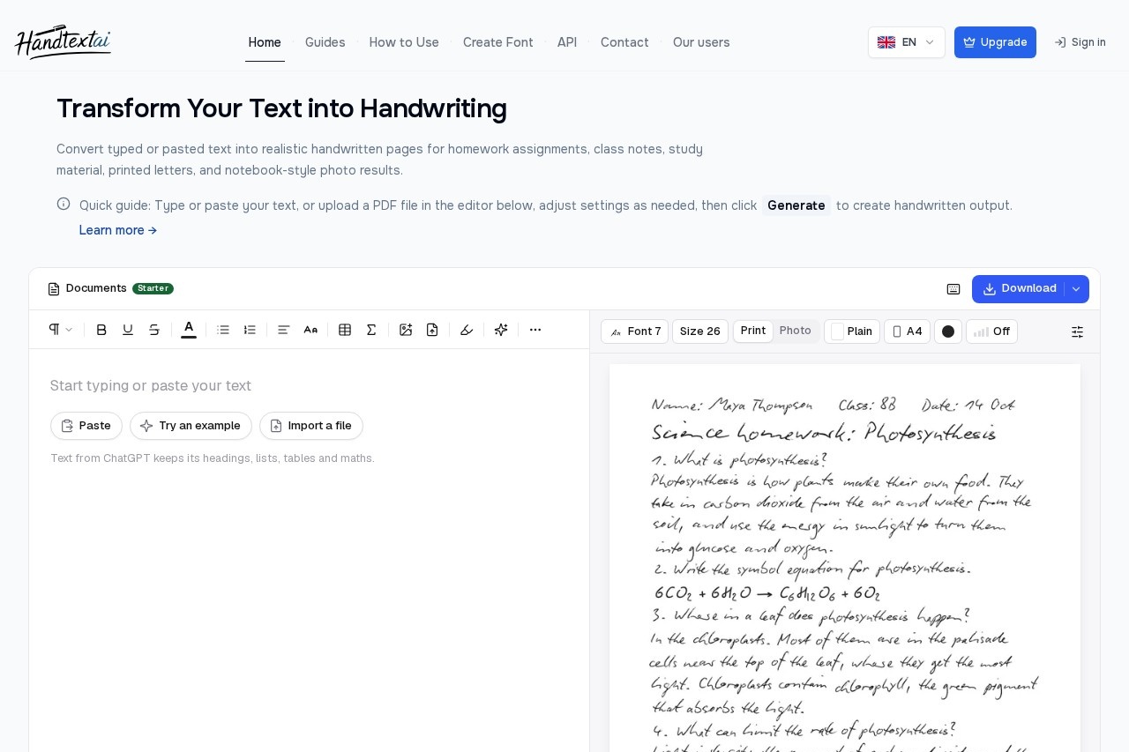Image resolution: width=1129 pixels, height=752 pixels.
Task: Click Import a file
Action: tap(311, 426)
